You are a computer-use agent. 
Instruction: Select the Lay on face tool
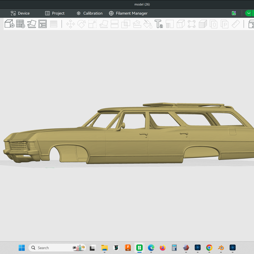pyautogui.click(x=104, y=24)
